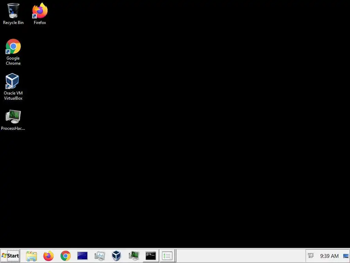Viewport: 350px width, 263px height.
Task: Select the ProcessHacker desktop icon
Action: [x=13, y=120]
